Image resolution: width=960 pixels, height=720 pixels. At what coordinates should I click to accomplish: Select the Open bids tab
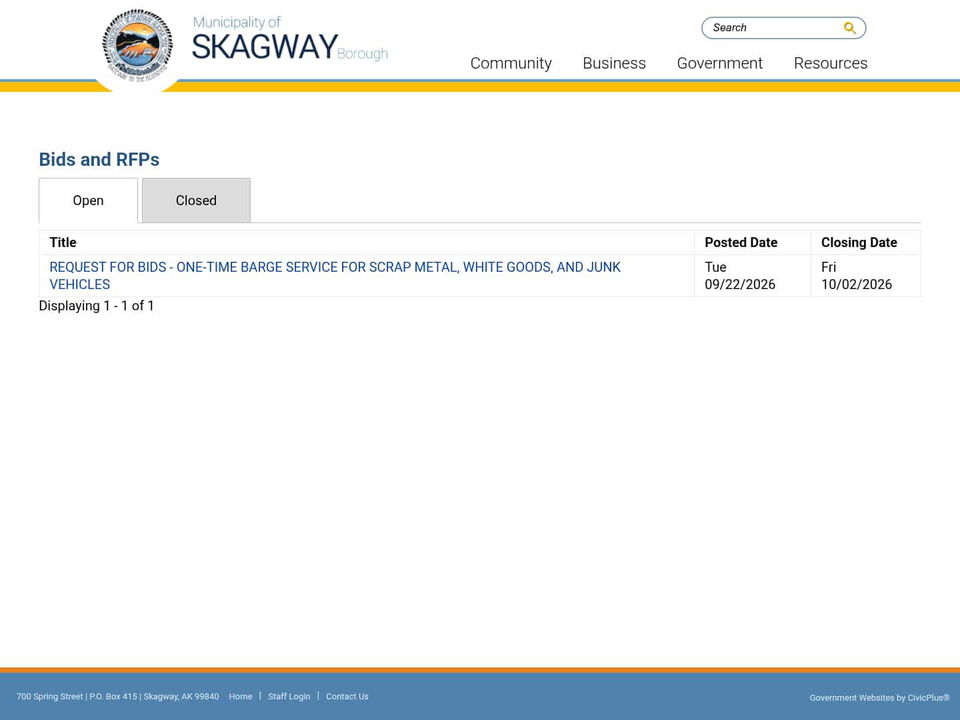point(88,200)
